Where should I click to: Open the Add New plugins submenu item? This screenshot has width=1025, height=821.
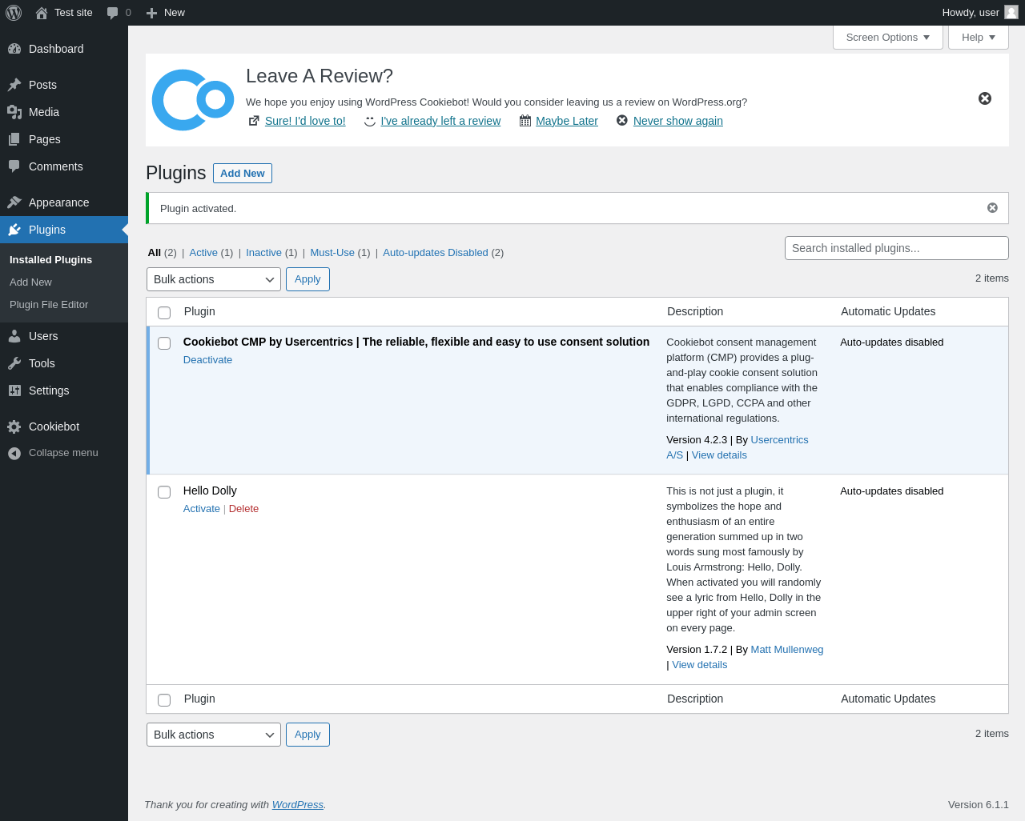(30, 282)
